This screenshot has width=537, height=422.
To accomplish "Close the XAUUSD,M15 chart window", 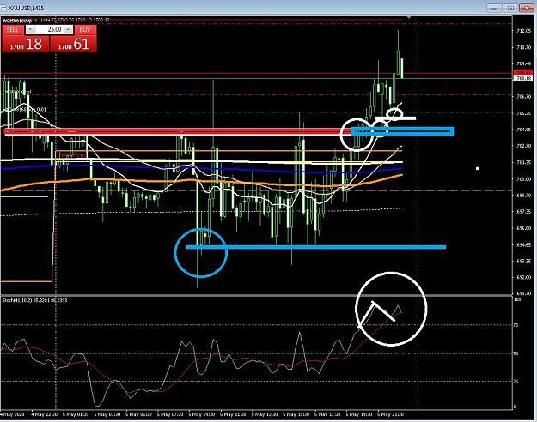I will 527,8.
